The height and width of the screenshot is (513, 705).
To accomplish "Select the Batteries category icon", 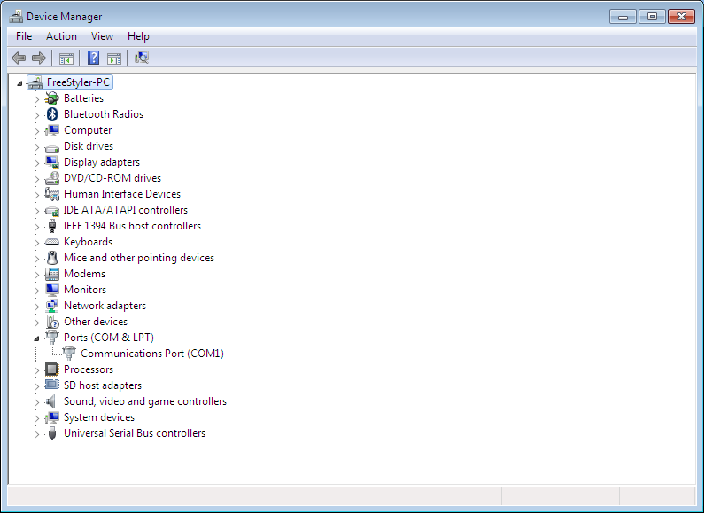I will (x=52, y=98).
